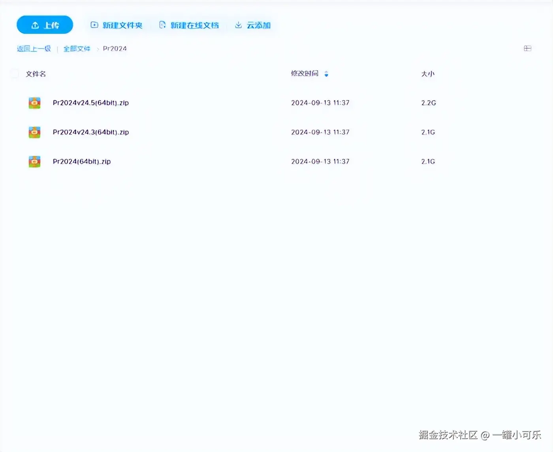This screenshot has width=553, height=452.
Task: Open the file Pr2024(64bit).zip
Action: (82, 161)
